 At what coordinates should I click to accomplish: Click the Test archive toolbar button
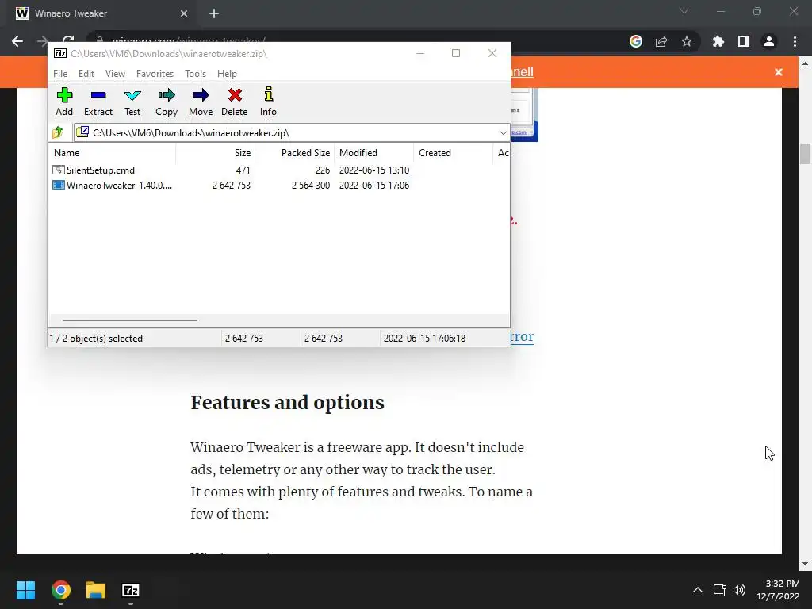pyautogui.click(x=132, y=102)
